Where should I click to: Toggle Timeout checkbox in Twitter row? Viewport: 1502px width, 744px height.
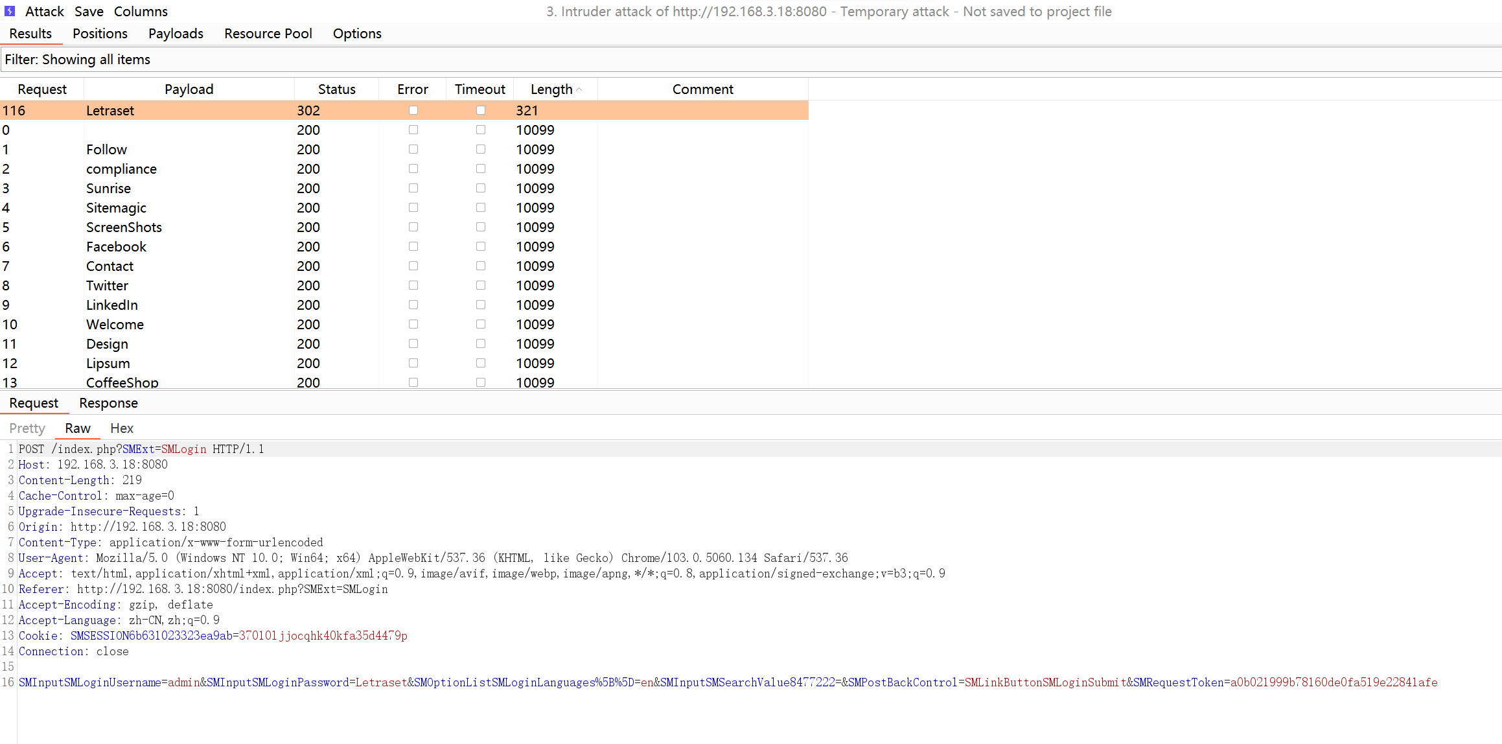481,285
